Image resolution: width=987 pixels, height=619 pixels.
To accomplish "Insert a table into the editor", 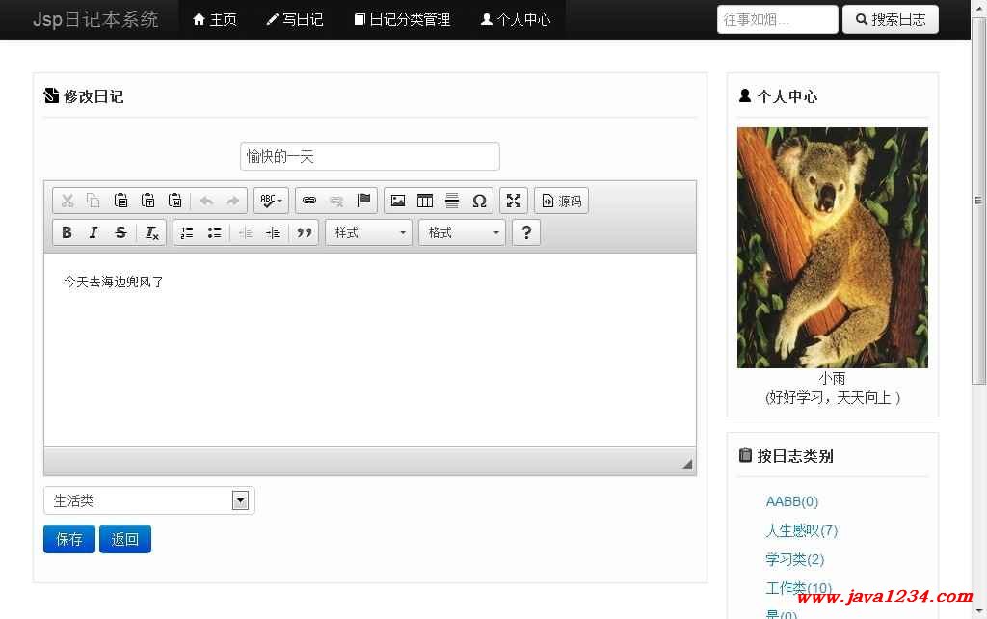I will click(425, 201).
